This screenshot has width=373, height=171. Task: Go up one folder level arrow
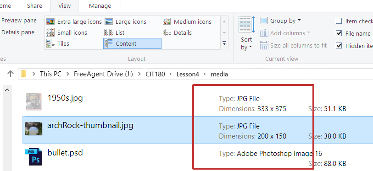coord(10,74)
